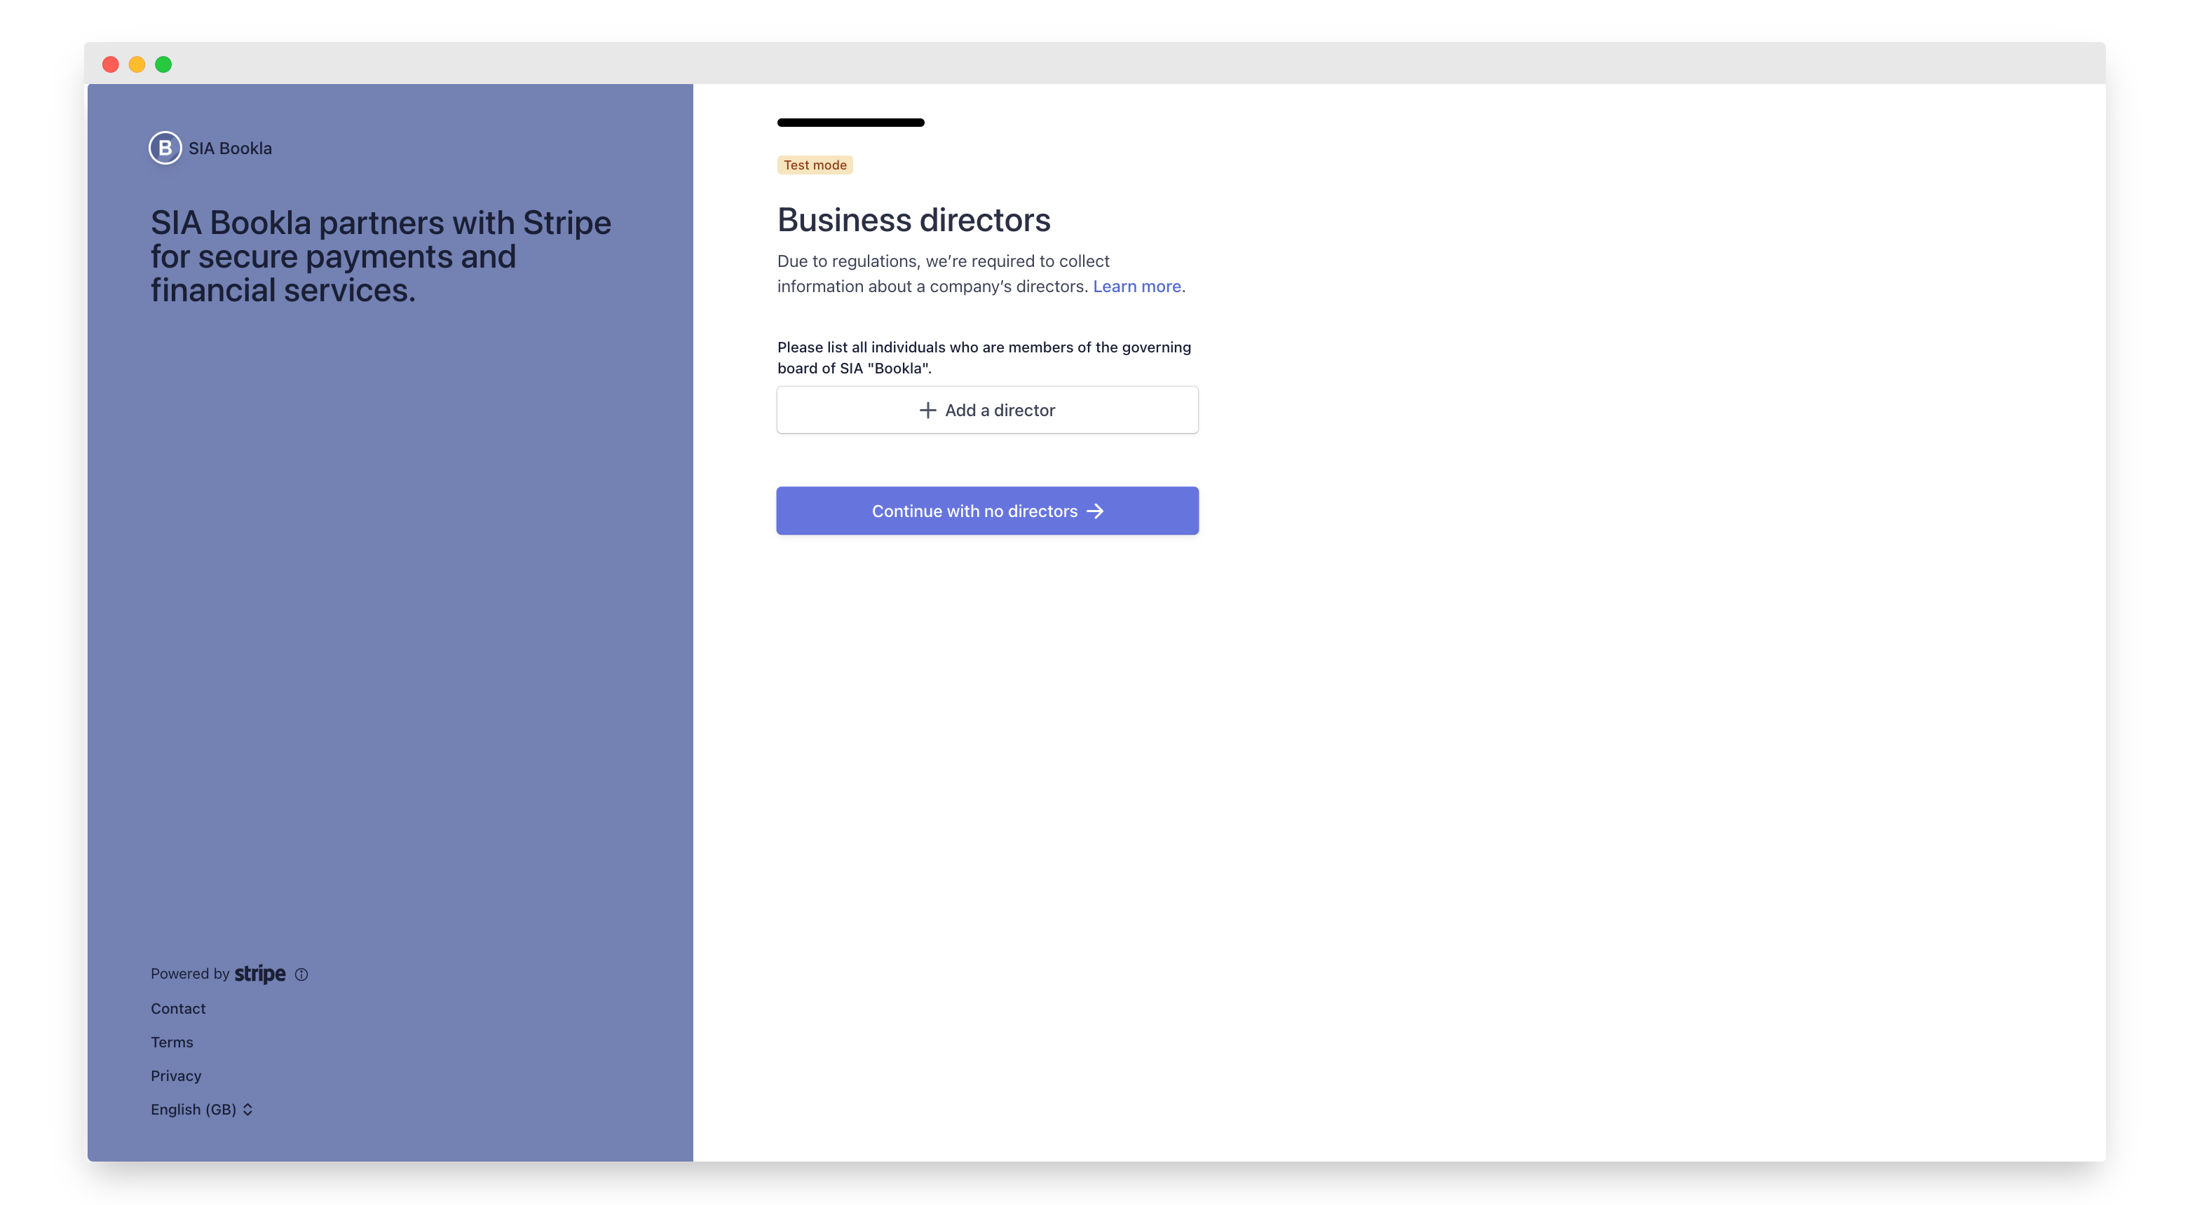The image size is (2190, 1205).
Task: Click the plus icon in Add a director
Action: click(x=927, y=411)
